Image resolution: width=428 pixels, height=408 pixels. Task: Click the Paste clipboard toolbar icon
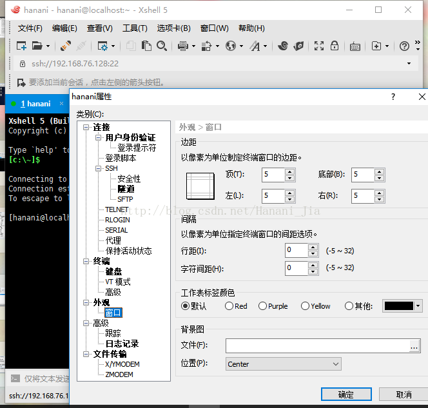pyautogui.click(x=146, y=46)
